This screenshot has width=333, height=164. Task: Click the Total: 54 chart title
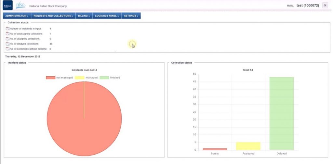coord(248,70)
